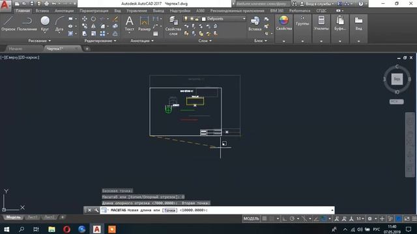The image size is (417, 234).
Task: Toggle ortho mode in status bar
Action: 285,218
